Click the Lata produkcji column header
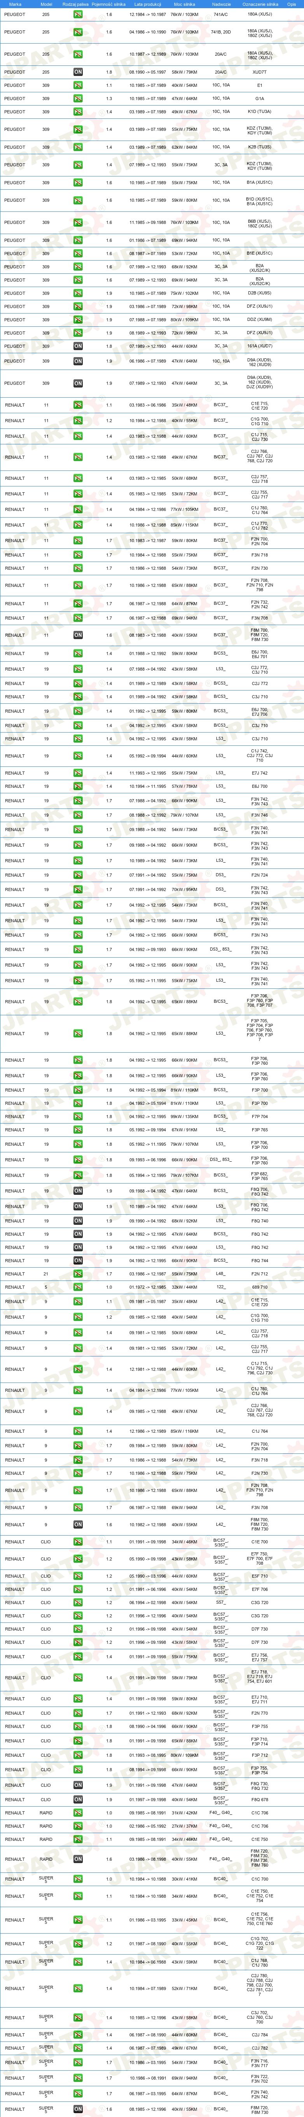This screenshot has height=2117, width=304. [147, 4]
